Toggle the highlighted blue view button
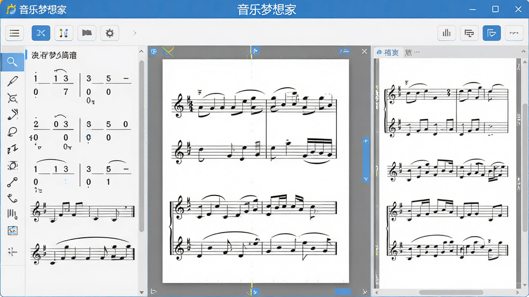The image size is (529, 297). point(492,33)
